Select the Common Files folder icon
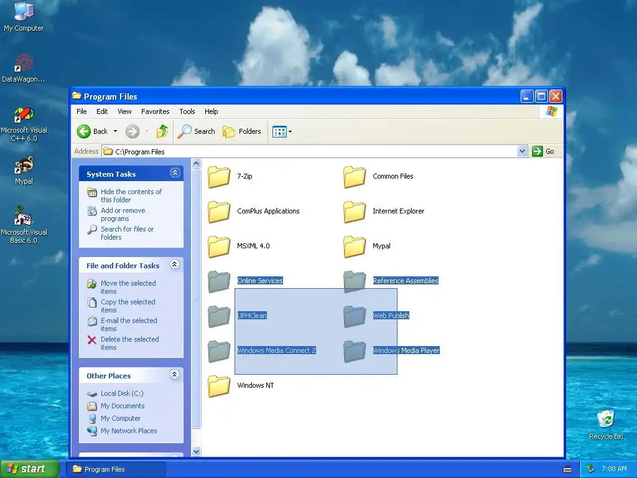Viewport: 637px width, 478px height. point(355,177)
